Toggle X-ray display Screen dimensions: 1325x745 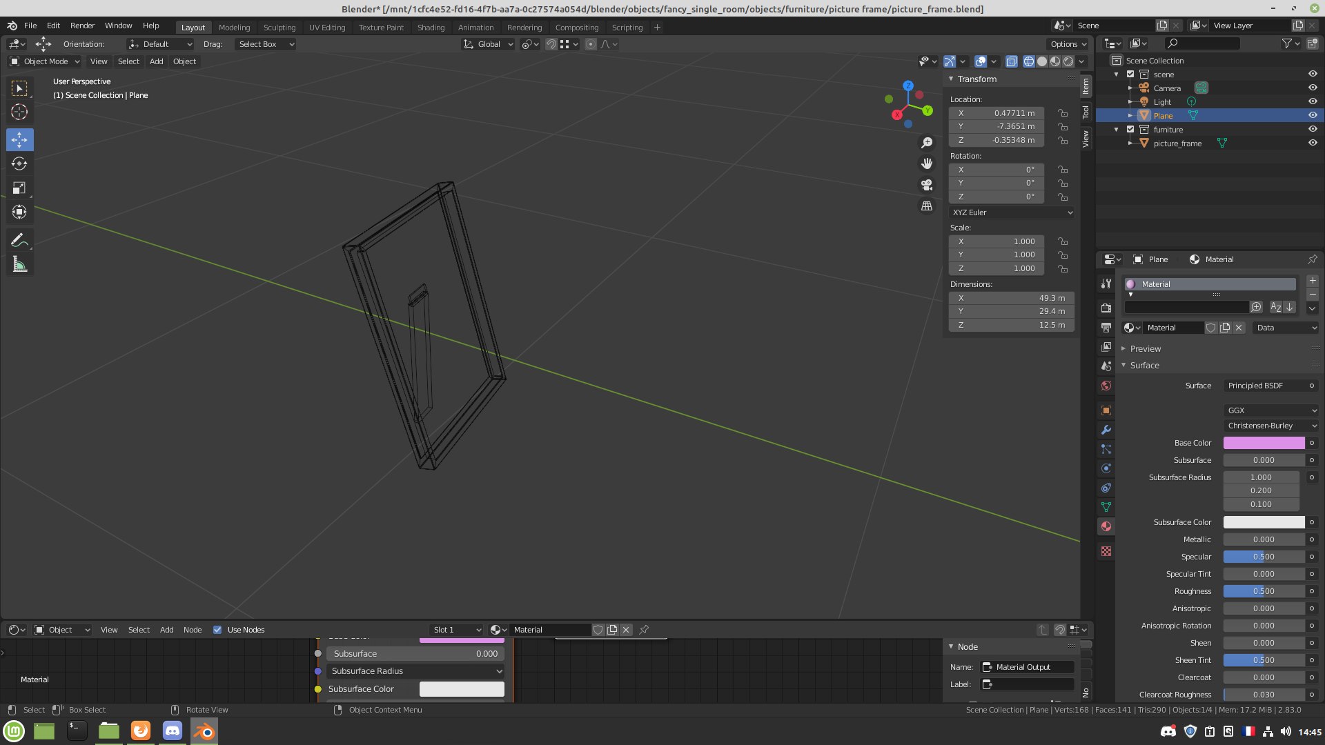point(1011,61)
